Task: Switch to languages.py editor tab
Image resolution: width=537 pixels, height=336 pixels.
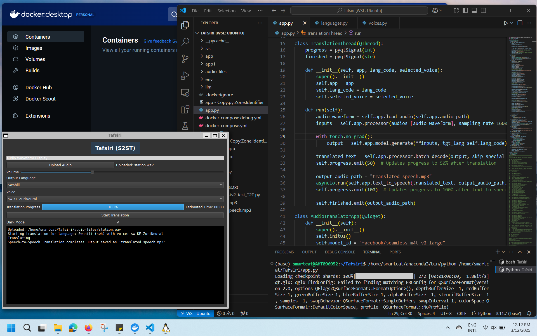Action: [334, 23]
